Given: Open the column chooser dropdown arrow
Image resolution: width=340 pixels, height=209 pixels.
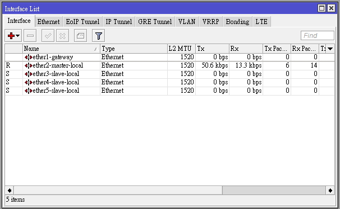Looking at the screenshot, I should (x=330, y=49).
